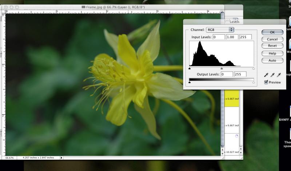Screen dimensions: 291x171
Task: Open the status bar info arrow menu
Action: coord(61,158)
